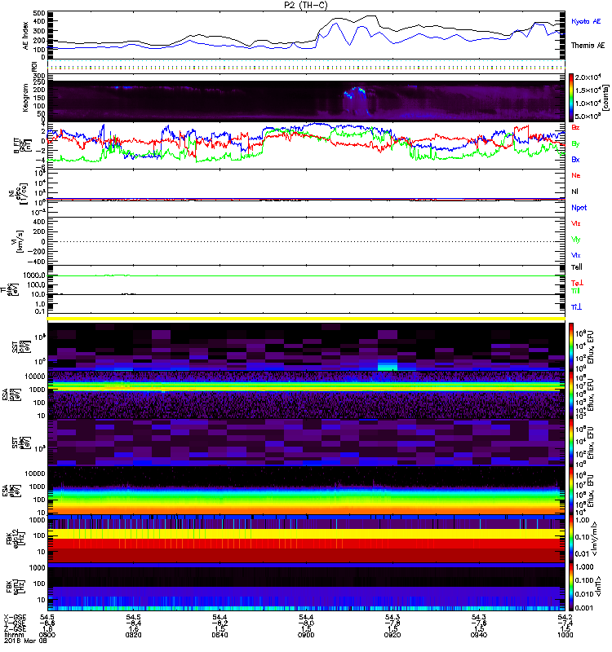Click the SST electrons Eflux color bar
612x652 pixels.
(x=571, y=443)
